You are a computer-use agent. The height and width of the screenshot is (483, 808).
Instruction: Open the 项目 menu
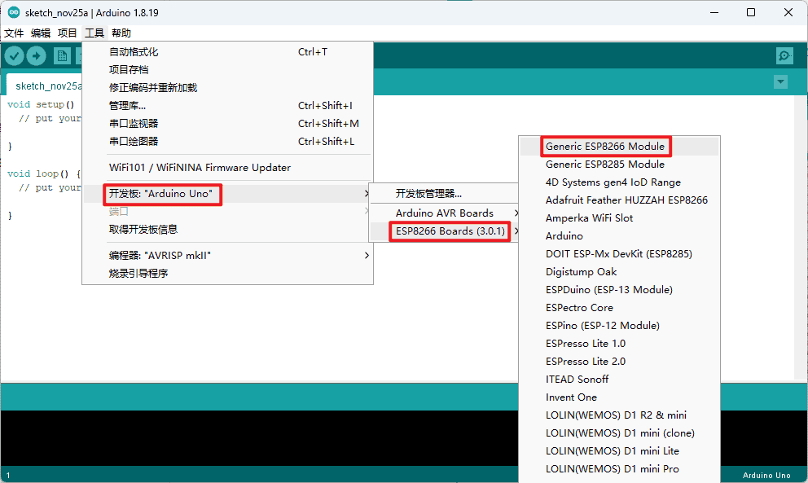[67, 33]
